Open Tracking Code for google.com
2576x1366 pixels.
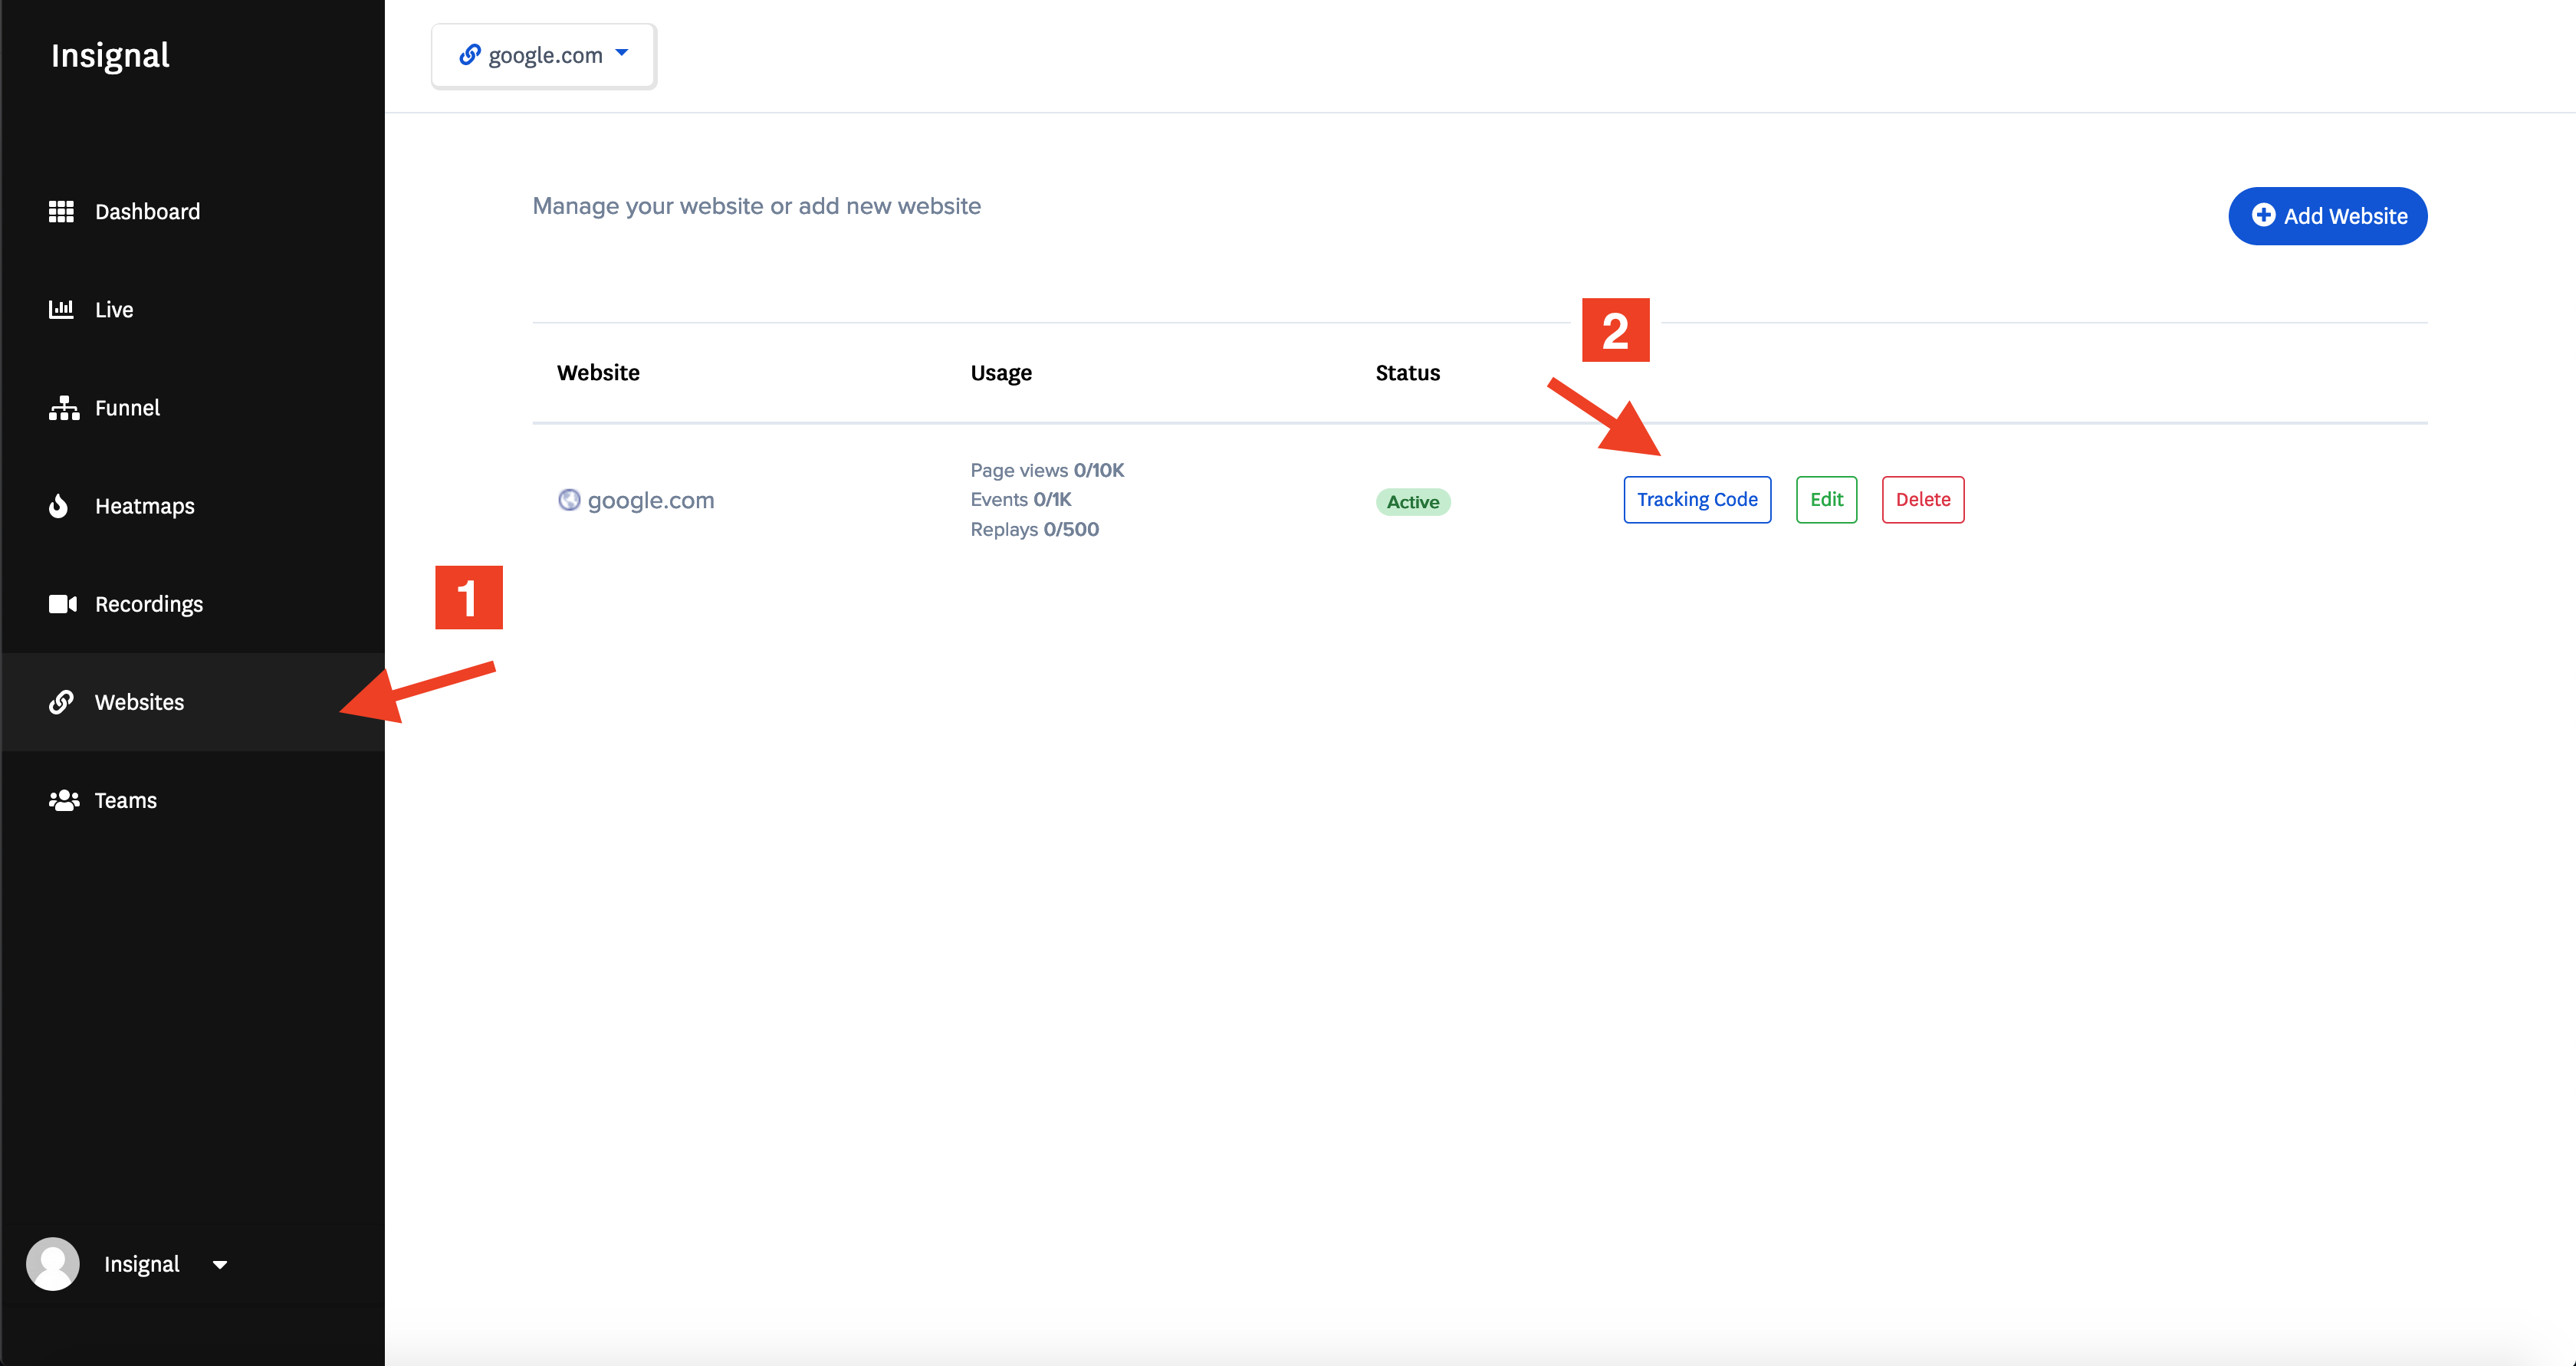1697,500
